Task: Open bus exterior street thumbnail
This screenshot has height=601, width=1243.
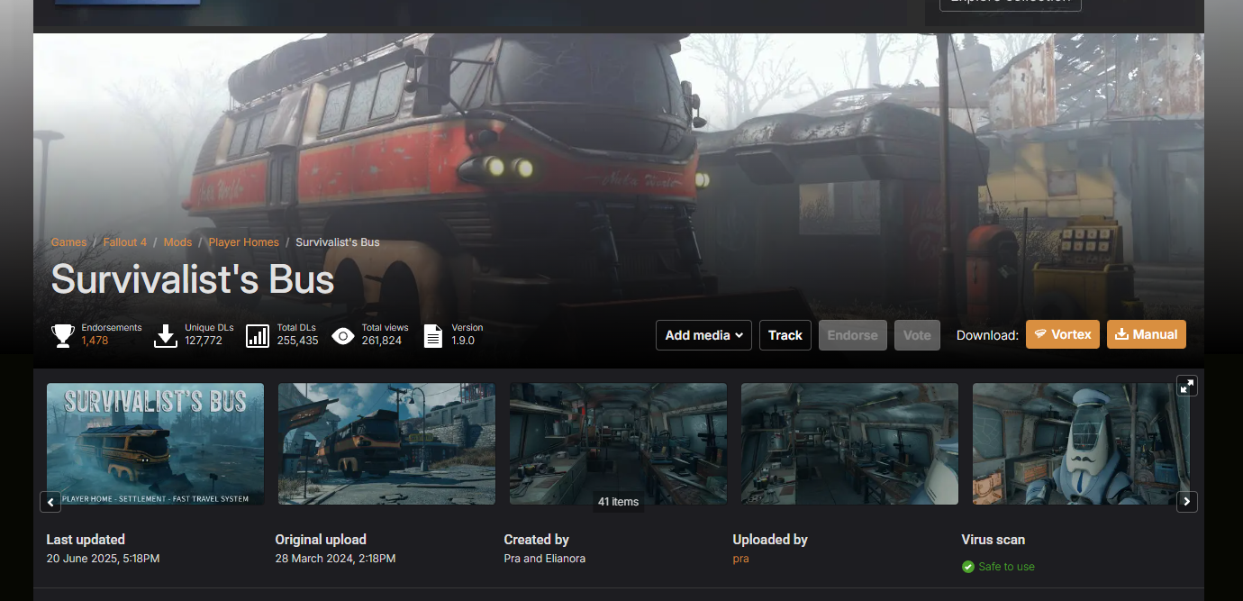Action: (386, 443)
